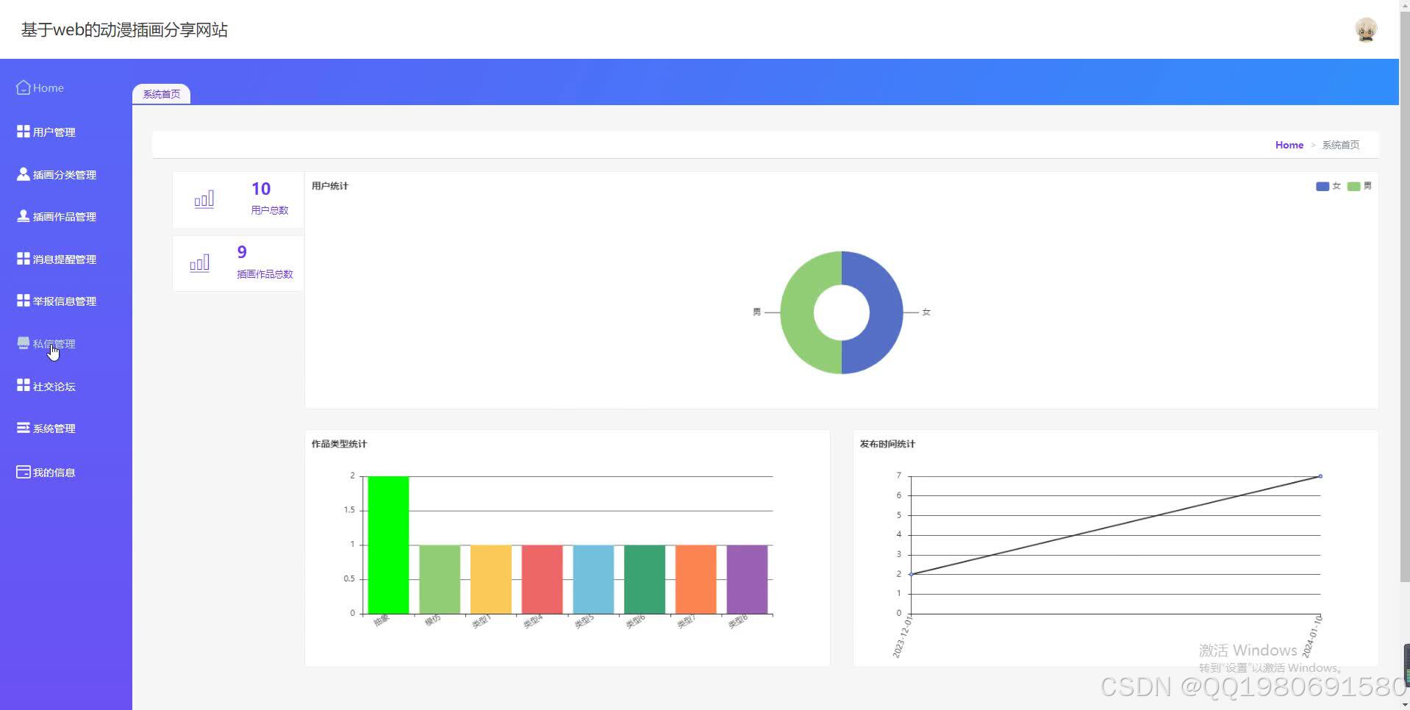Click the purple 类型8 bar

coord(747,579)
